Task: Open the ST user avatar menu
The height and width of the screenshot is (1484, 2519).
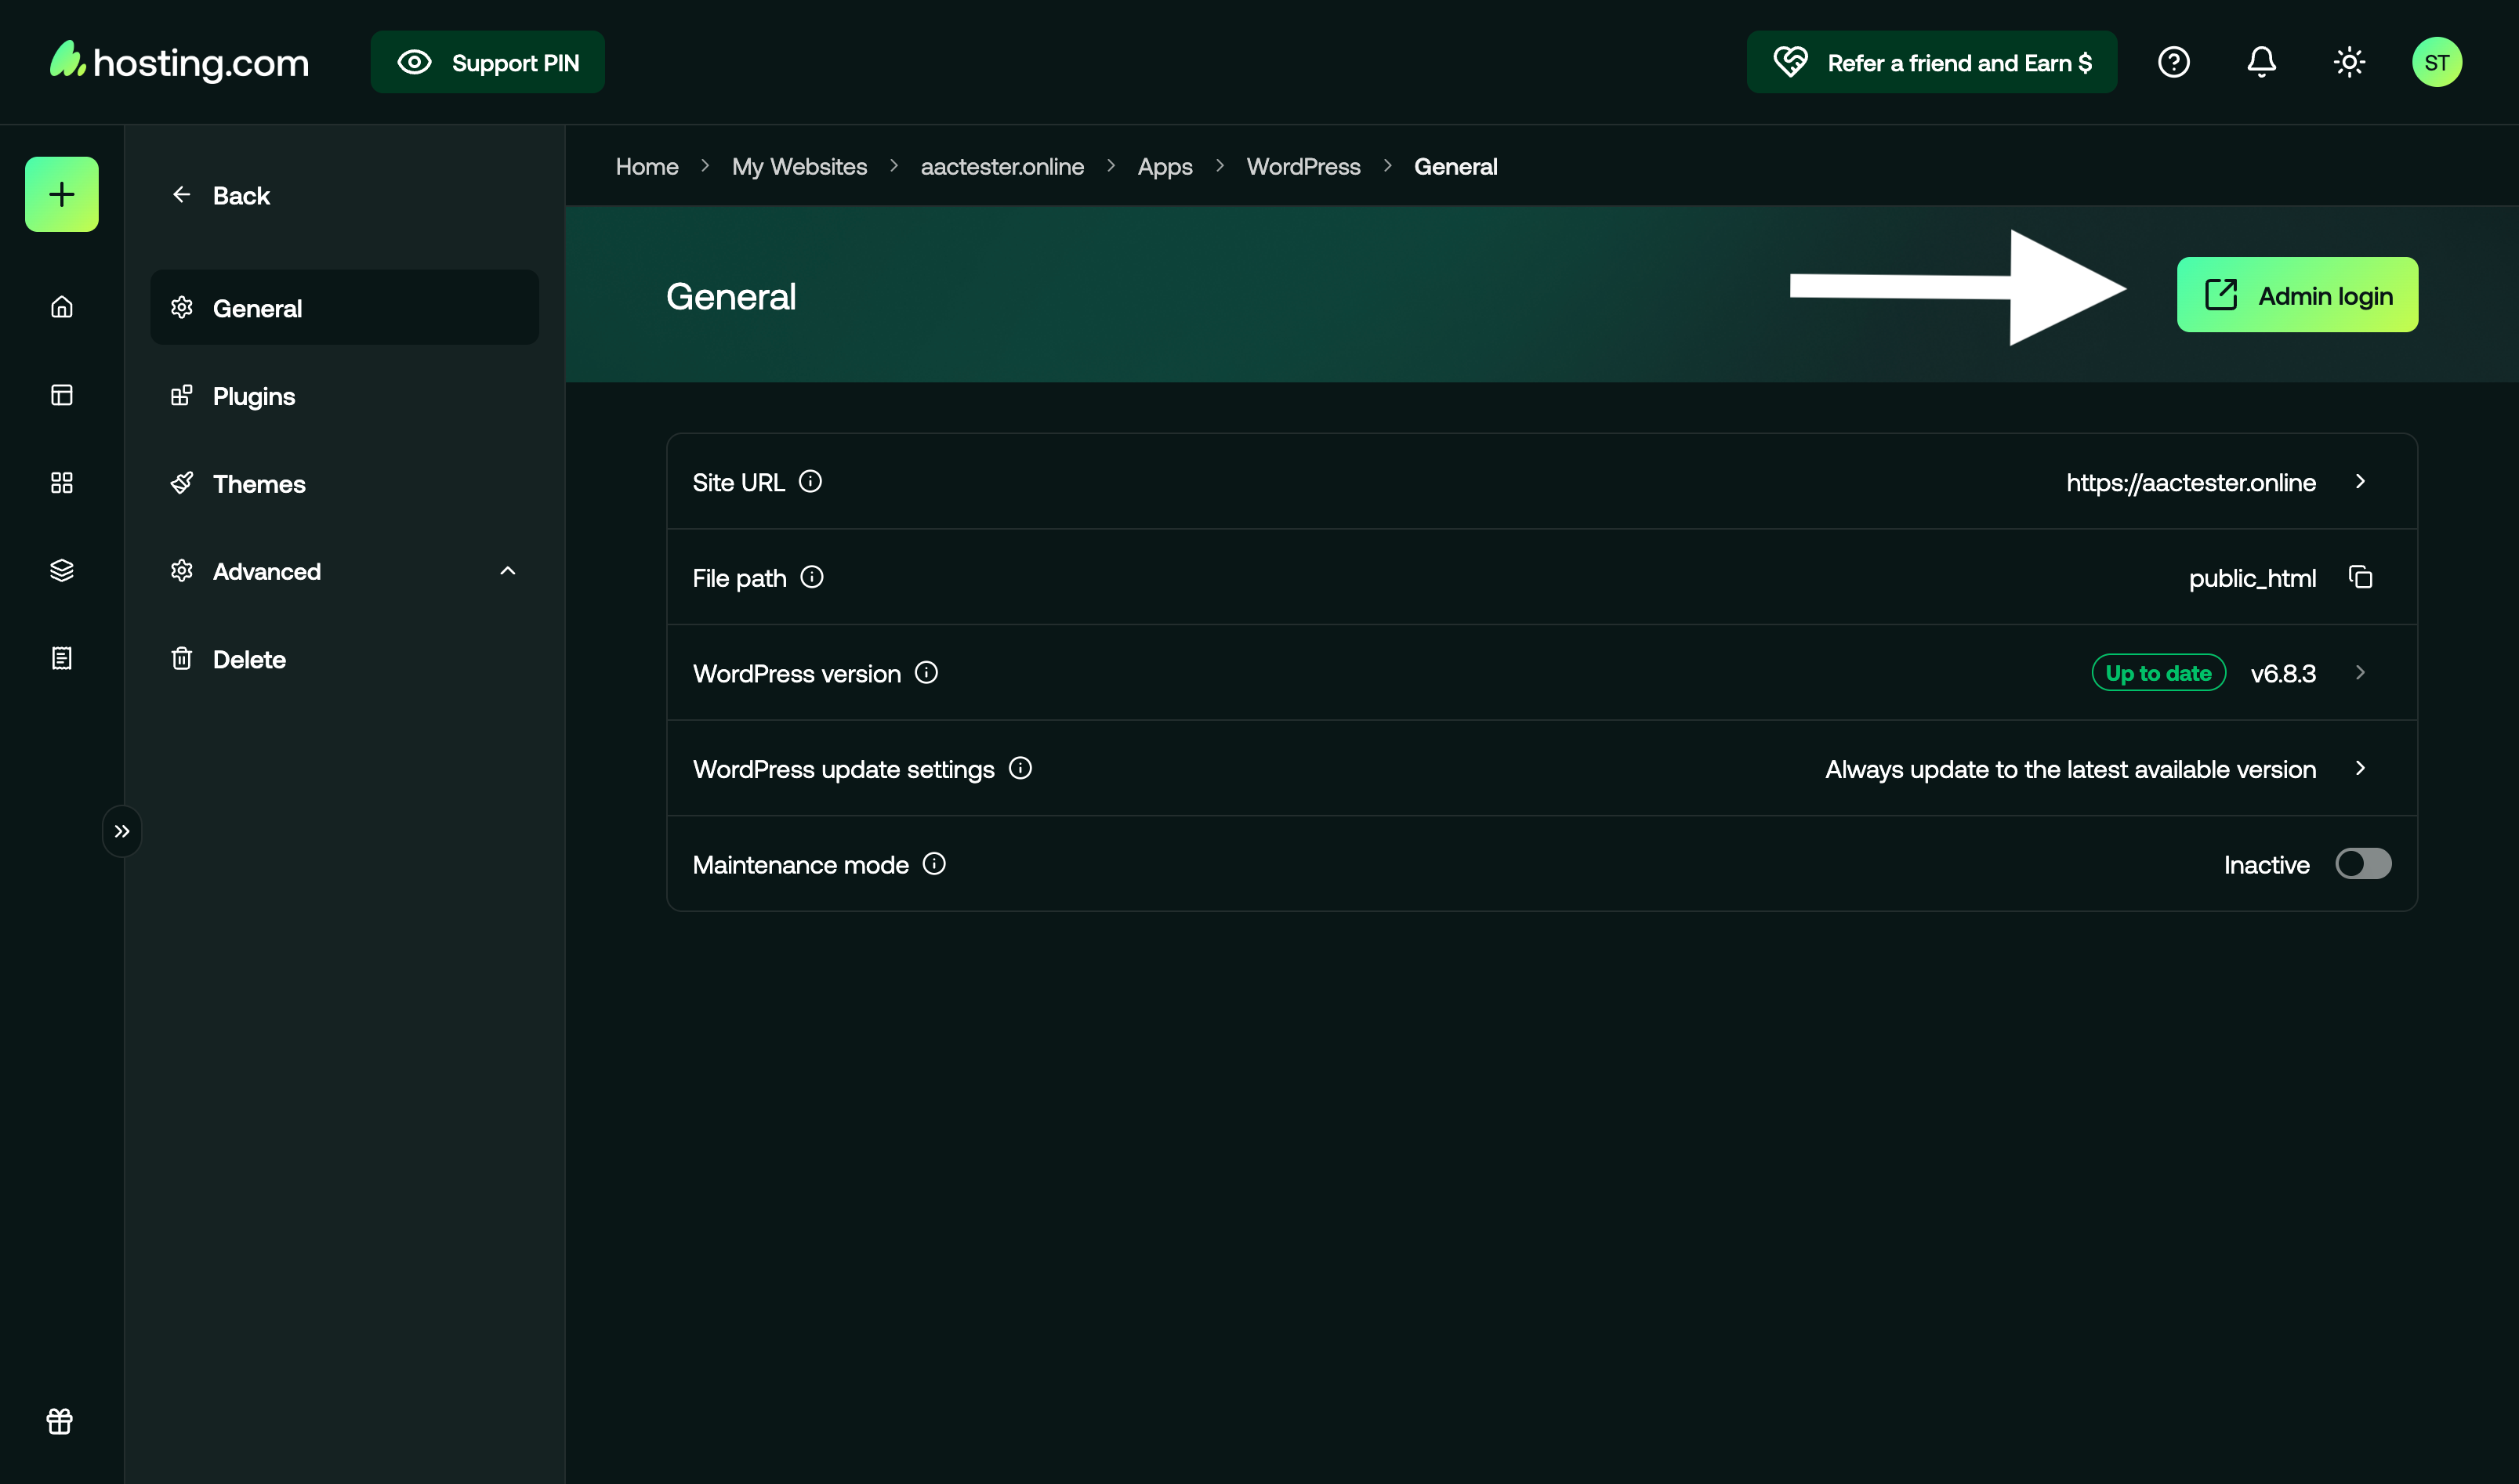Action: [x=2436, y=62]
